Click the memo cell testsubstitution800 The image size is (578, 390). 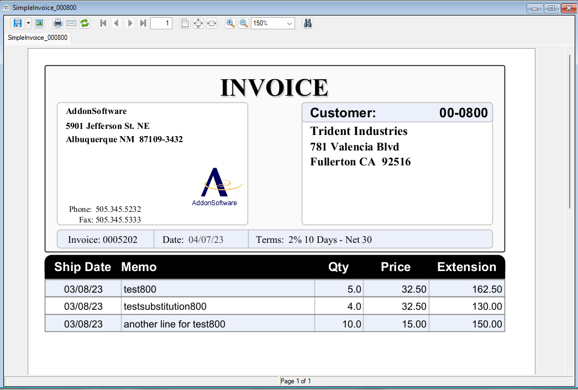[x=218, y=306]
